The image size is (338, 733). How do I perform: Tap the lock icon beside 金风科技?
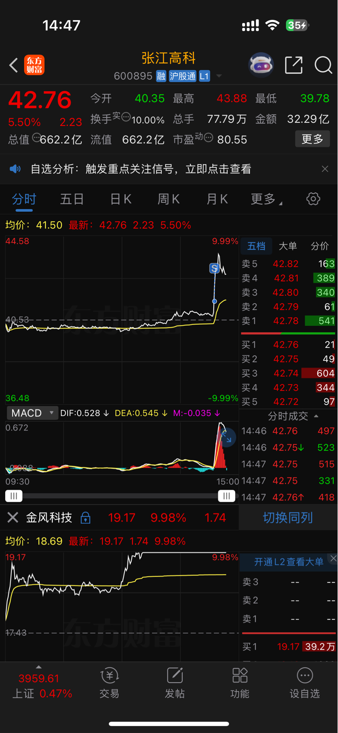coord(86,518)
